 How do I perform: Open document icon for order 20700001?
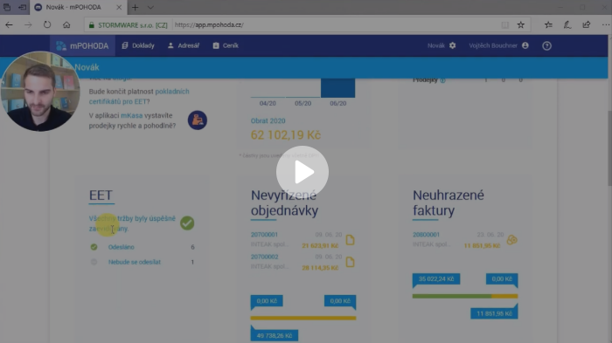pos(350,240)
